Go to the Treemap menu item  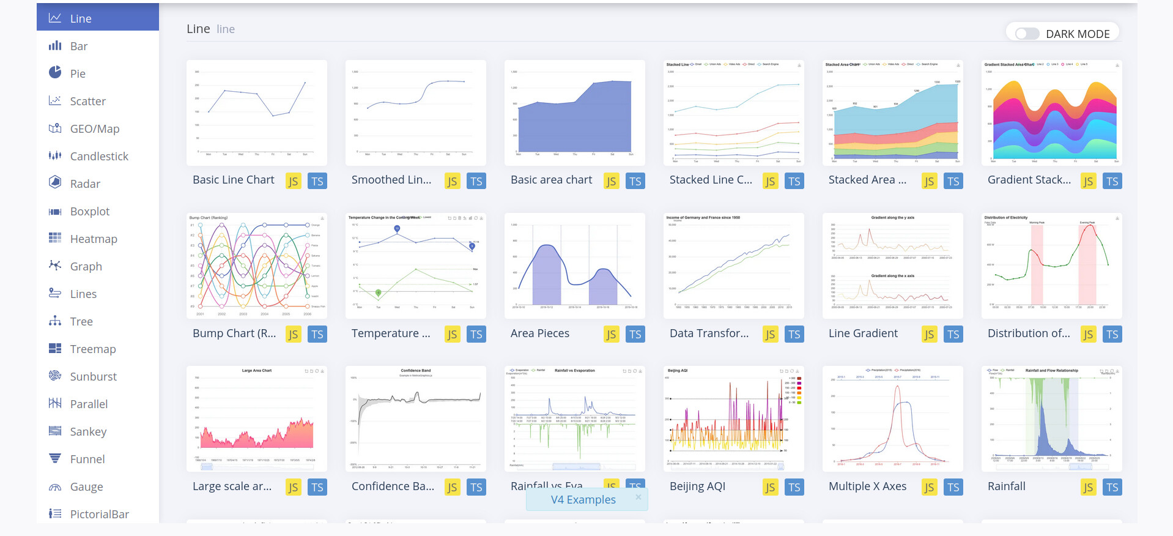point(92,349)
